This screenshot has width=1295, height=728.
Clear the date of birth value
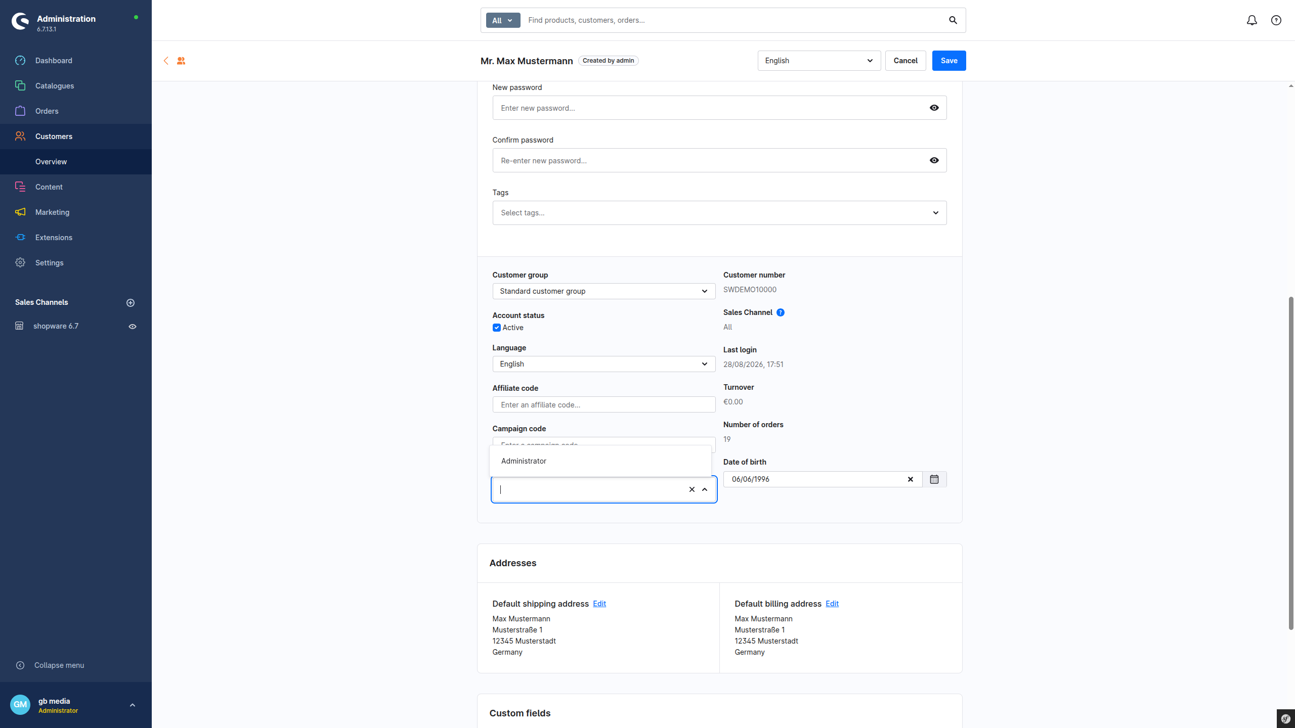911,479
